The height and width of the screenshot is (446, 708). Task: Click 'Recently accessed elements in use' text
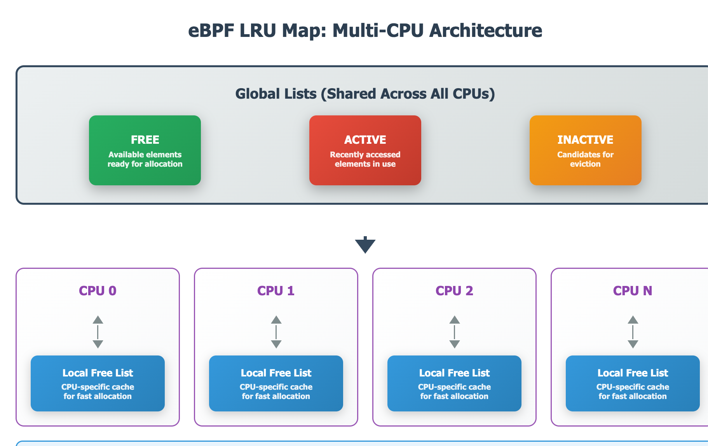pos(365,159)
